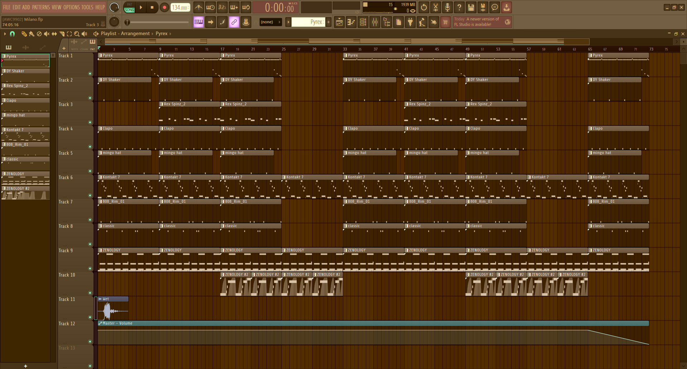Open the Piano roll view icon
Viewport: 687px width, 369px height.
coord(351,22)
